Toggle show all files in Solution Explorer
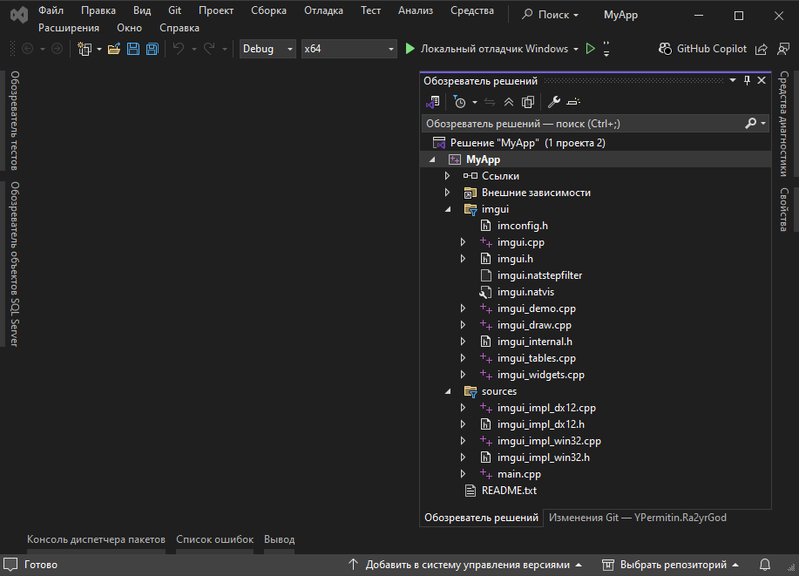 (528, 103)
